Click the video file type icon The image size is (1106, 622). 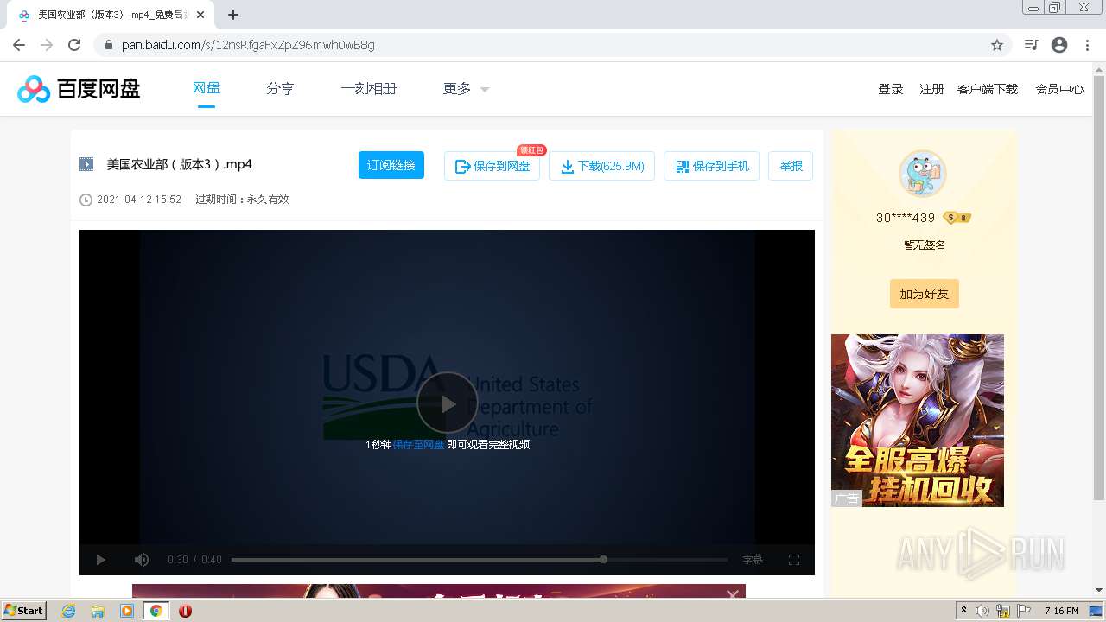pyautogui.click(x=86, y=164)
